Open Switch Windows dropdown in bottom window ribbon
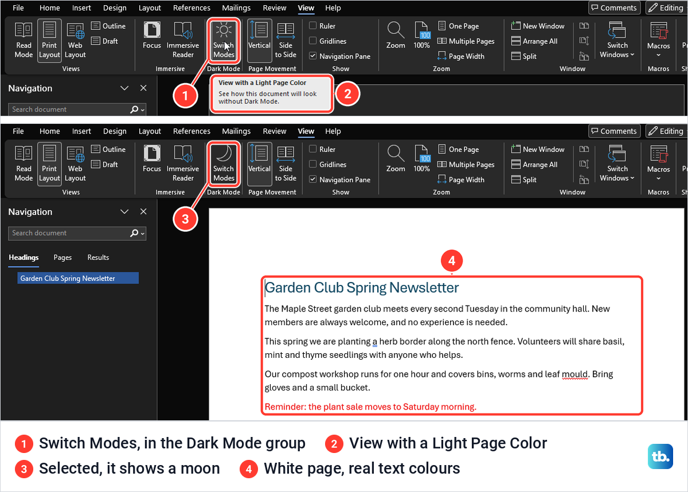Image resolution: width=688 pixels, height=492 pixels. tap(617, 163)
